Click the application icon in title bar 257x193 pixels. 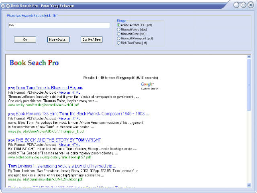coord(3,6)
